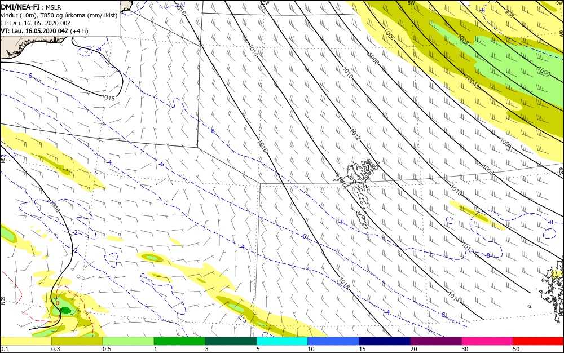The image size is (564, 353).
Task: Click the red 50 mm legend swatch
Action: pos(538,341)
